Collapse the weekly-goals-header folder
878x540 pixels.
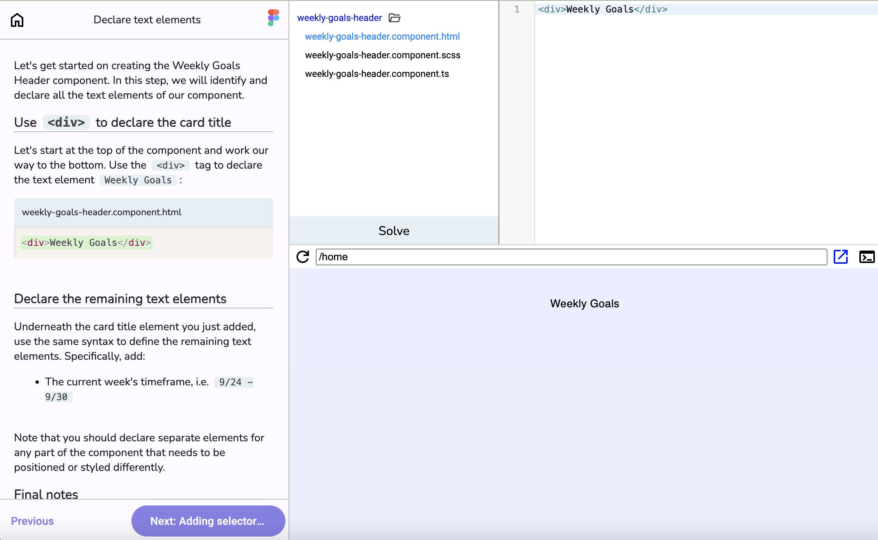pos(339,18)
